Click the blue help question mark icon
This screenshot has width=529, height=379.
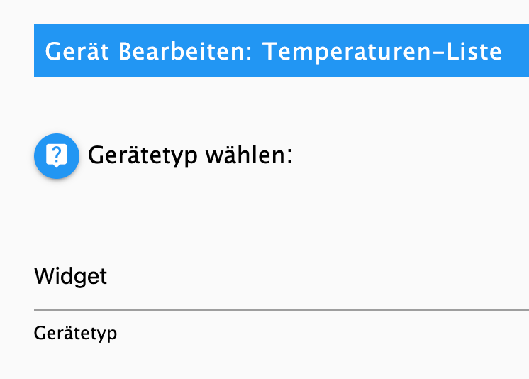coord(57,155)
